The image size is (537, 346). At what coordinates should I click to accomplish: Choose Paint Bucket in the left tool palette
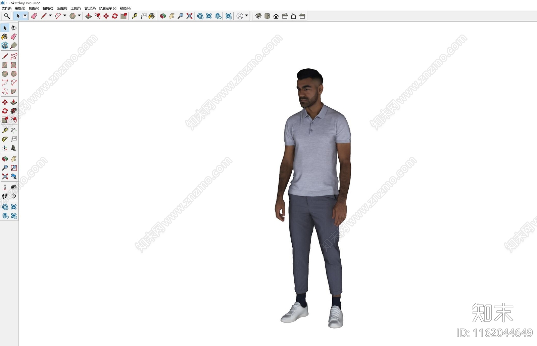click(5, 37)
